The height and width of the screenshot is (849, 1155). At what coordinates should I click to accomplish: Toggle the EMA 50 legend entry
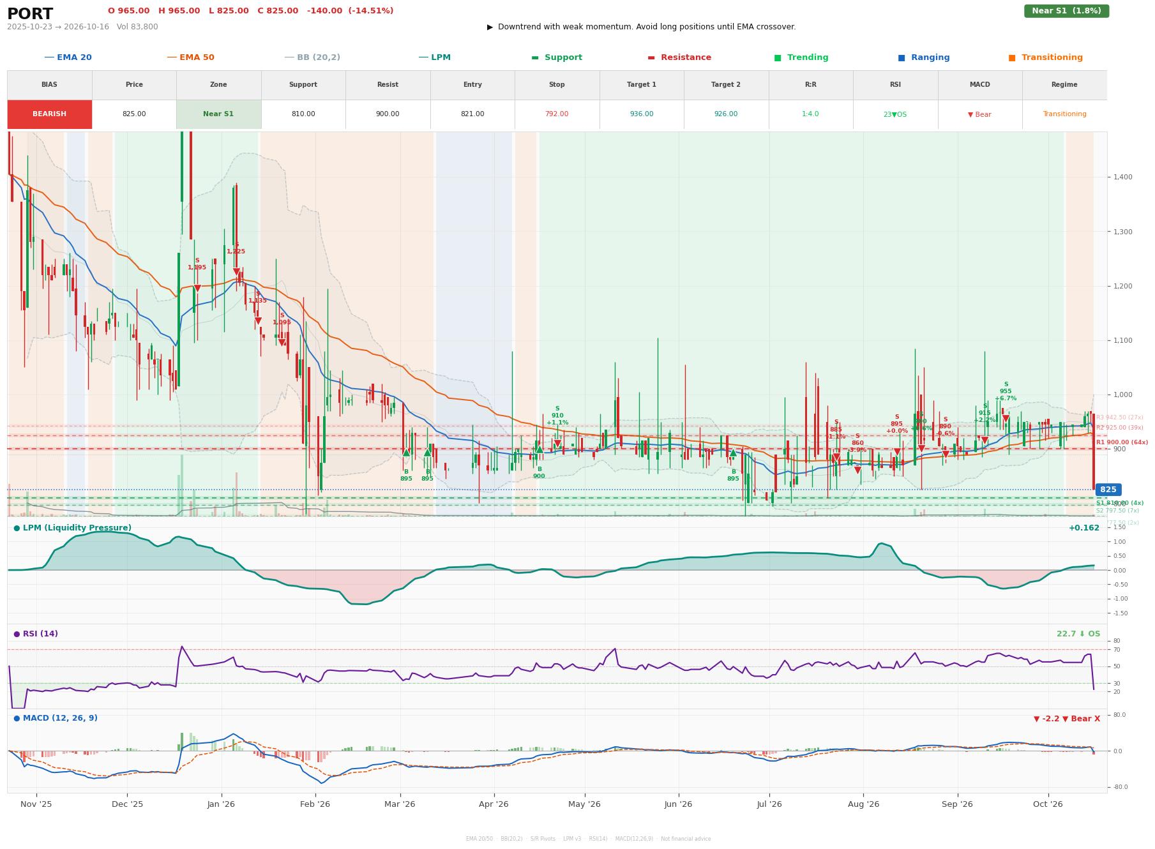click(191, 57)
